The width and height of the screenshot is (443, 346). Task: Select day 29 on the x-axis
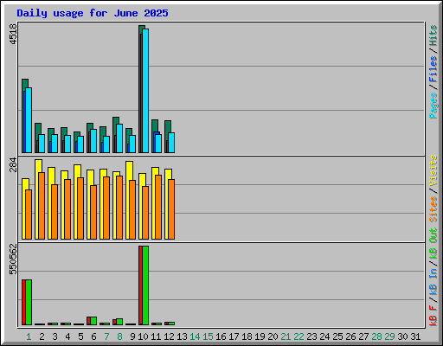pyautogui.click(x=389, y=336)
